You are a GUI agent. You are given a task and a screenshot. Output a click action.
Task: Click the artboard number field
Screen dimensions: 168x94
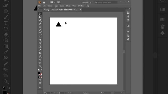click(61, 93)
